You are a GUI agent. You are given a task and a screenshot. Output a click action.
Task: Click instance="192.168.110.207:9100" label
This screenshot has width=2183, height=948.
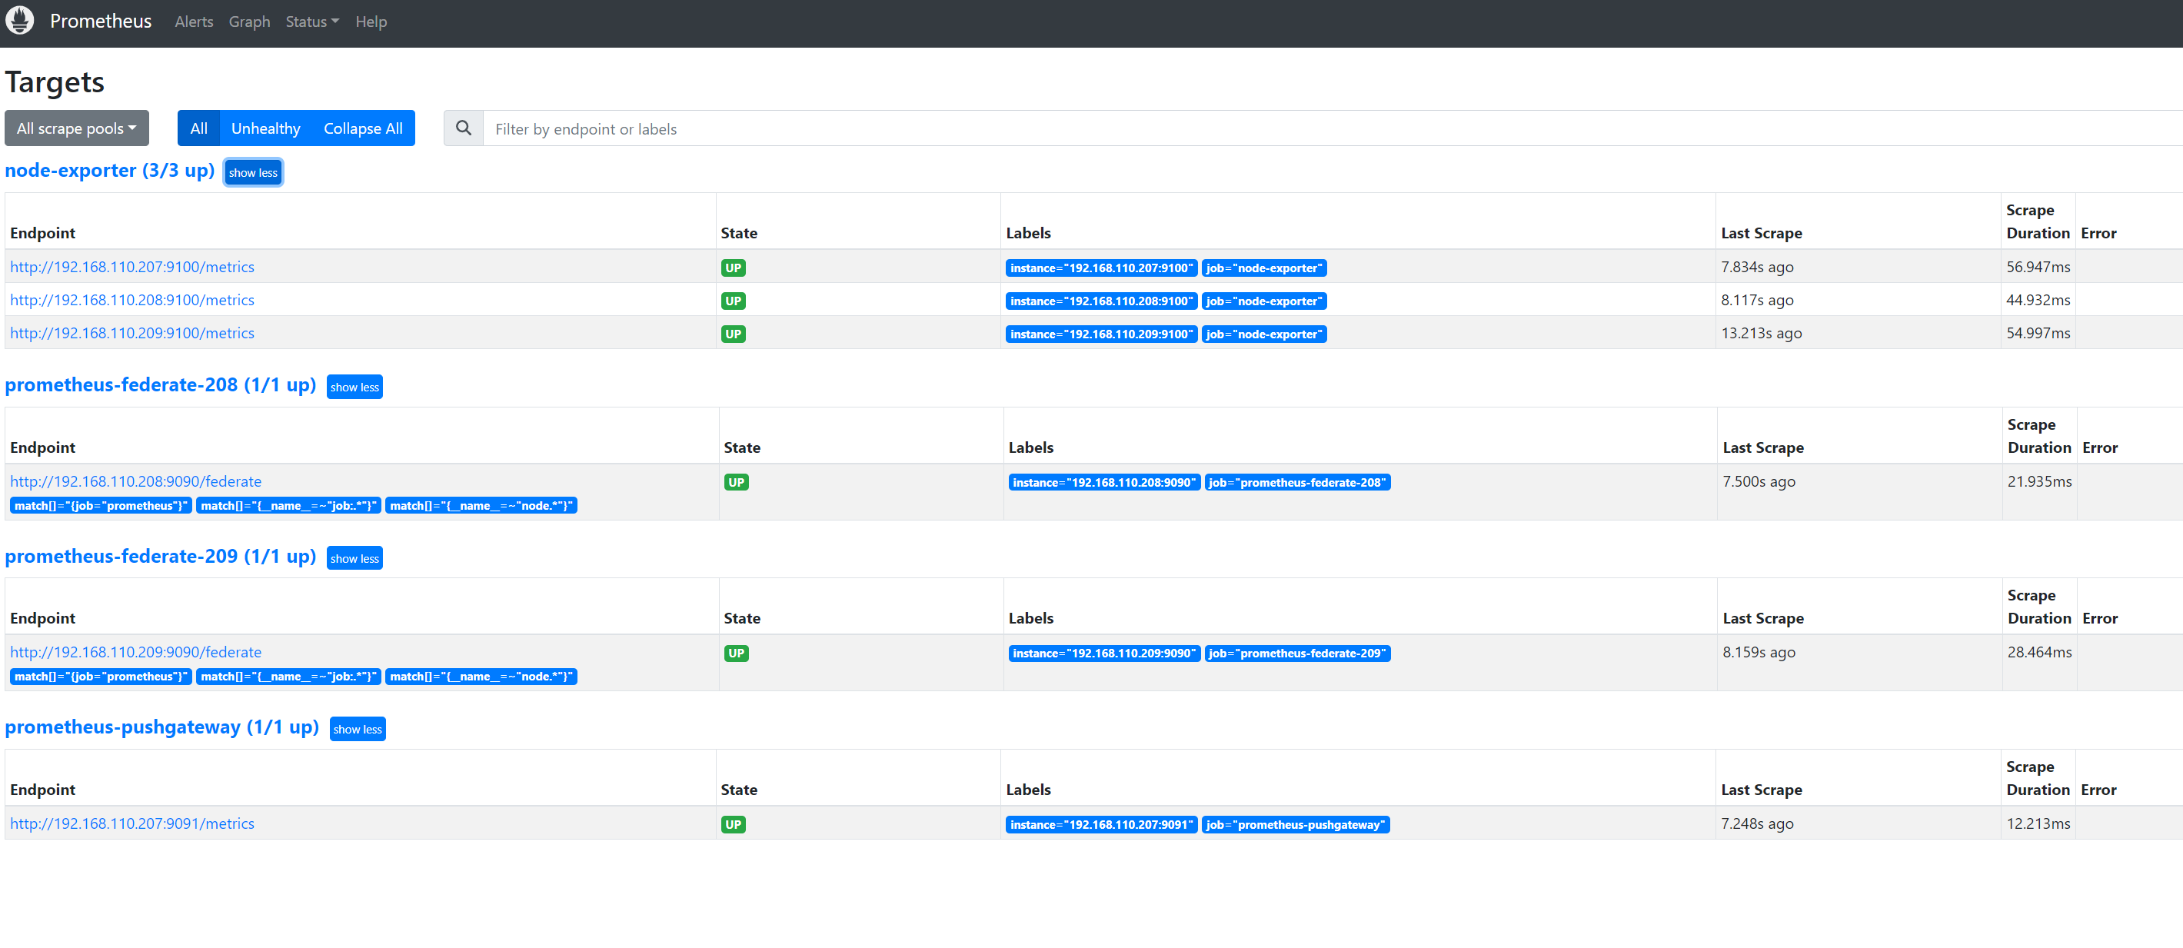(x=1101, y=268)
